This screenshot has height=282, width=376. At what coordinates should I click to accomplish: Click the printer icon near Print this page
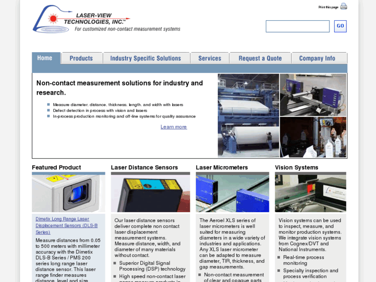pos(343,6)
